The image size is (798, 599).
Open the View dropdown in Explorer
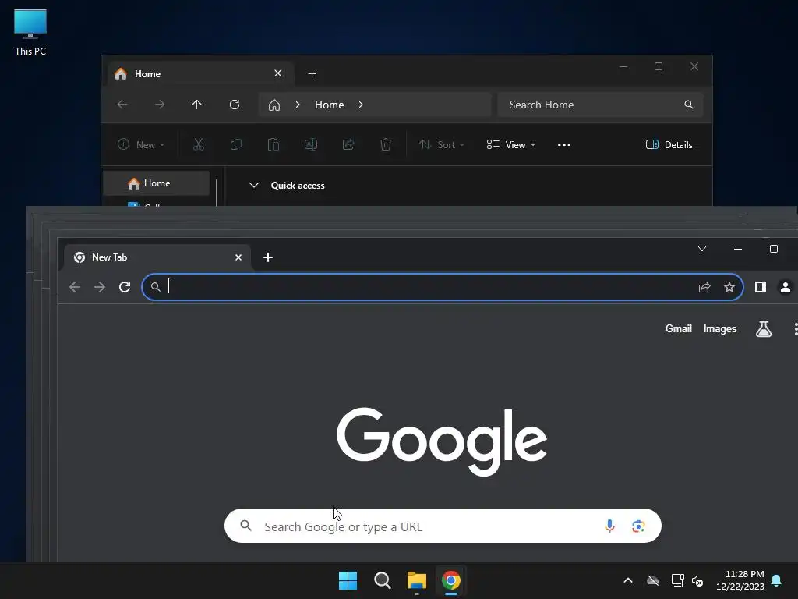[511, 144]
